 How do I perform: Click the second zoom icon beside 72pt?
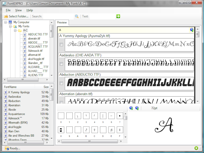coord(137,108)
